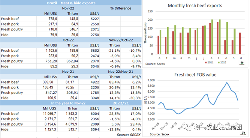Click the Source: SECEX text under the table
The image size is (250, 138).
click(x=129, y=135)
